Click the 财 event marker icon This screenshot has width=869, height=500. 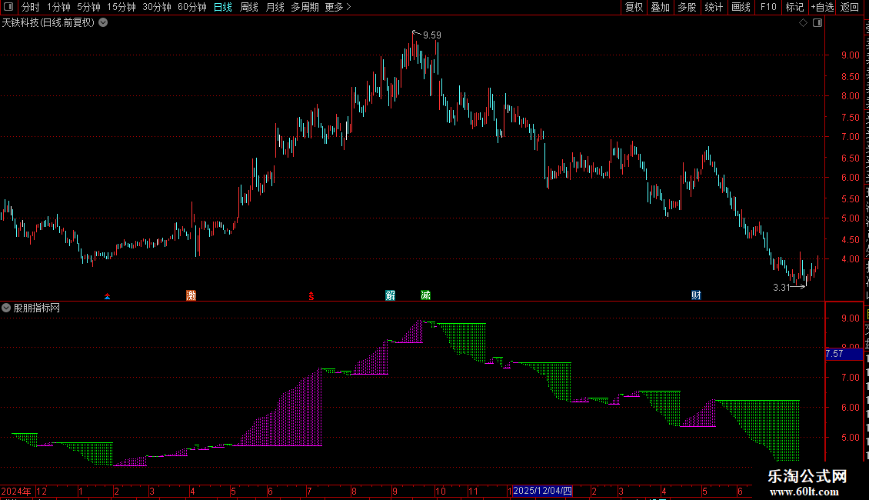tap(696, 295)
